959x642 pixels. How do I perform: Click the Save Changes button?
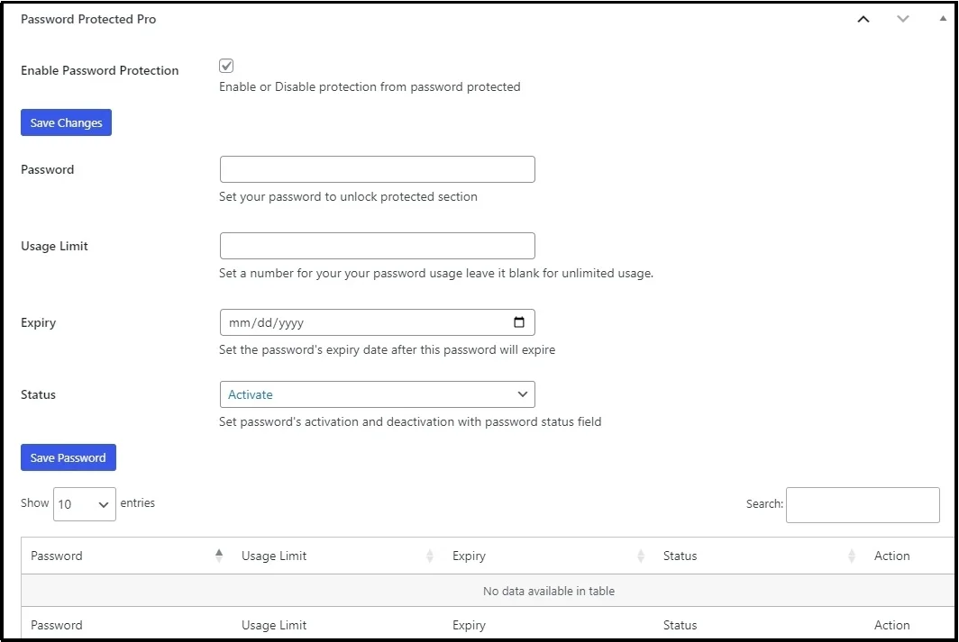(65, 122)
